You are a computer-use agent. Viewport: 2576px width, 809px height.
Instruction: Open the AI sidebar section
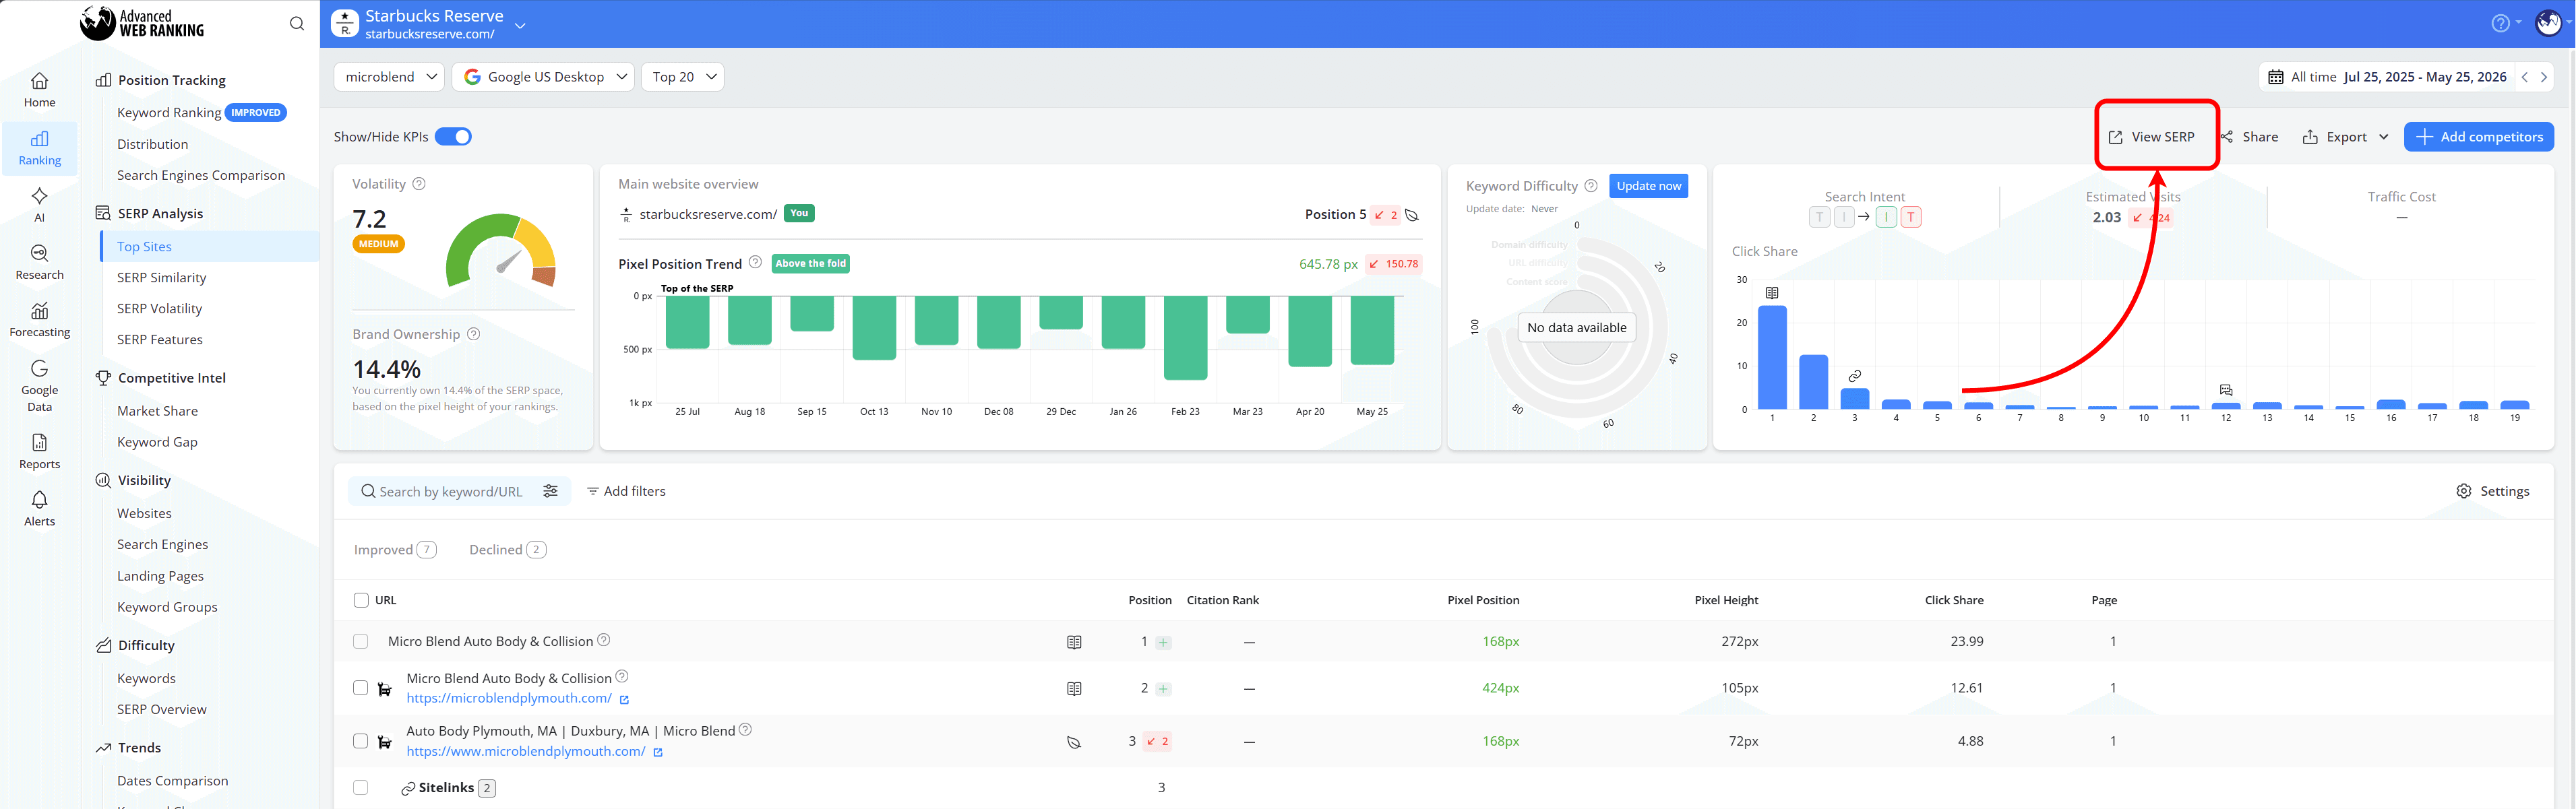39,204
